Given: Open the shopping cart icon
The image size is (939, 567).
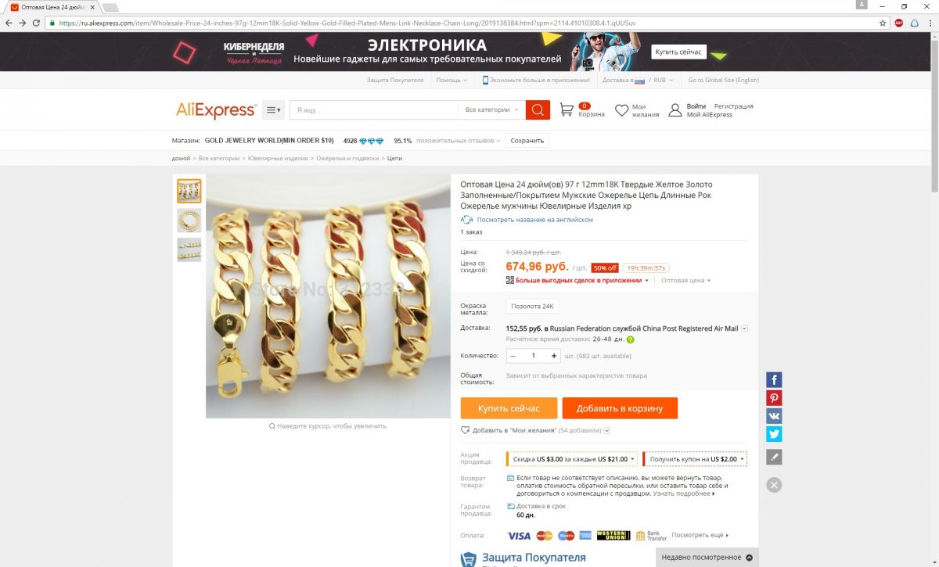Looking at the screenshot, I should (x=567, y=110).
